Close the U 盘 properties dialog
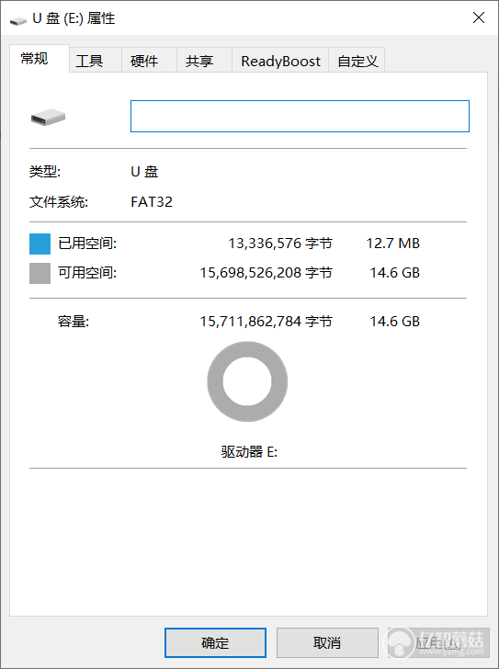 tap(479, 17)
